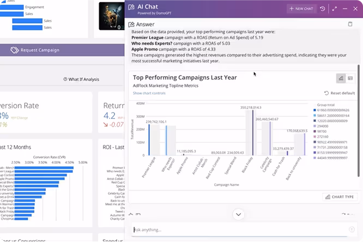Minimize the AI Chat panel

345,9
